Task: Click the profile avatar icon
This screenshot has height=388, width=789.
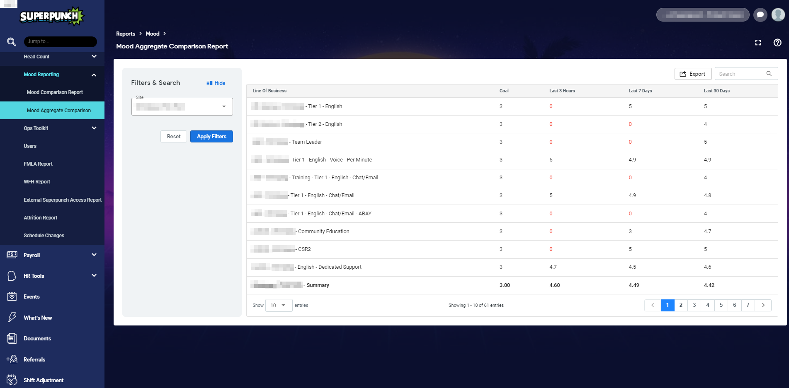Action: (x=778, y=14)
